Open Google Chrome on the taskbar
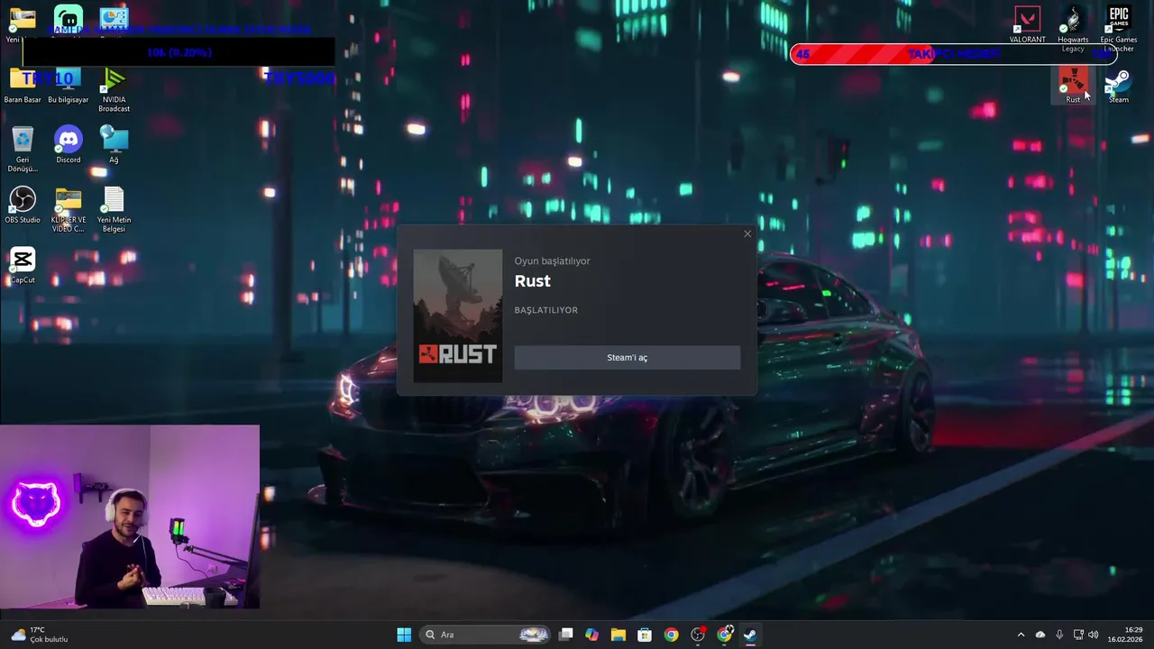Image resolution: width=1154 pixels, height=649 pixels. (672, 635)
